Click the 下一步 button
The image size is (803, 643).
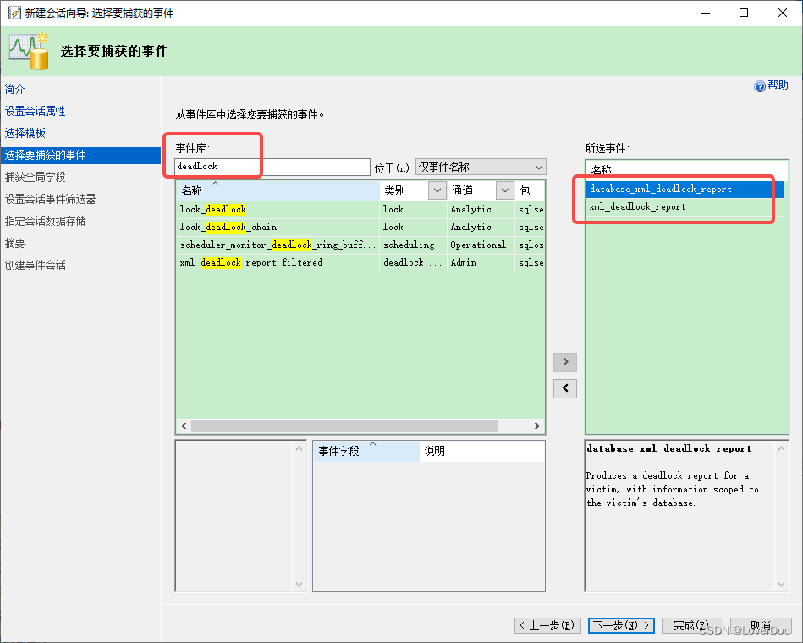tap(621, 624)
